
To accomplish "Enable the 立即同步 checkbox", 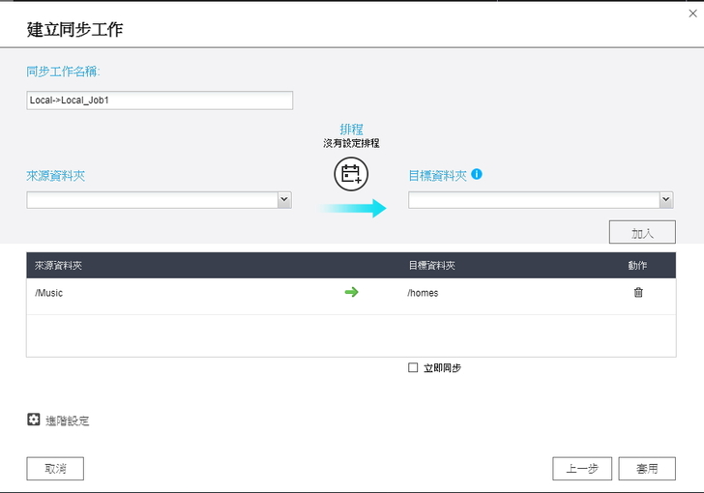I will tap(413, 367).
